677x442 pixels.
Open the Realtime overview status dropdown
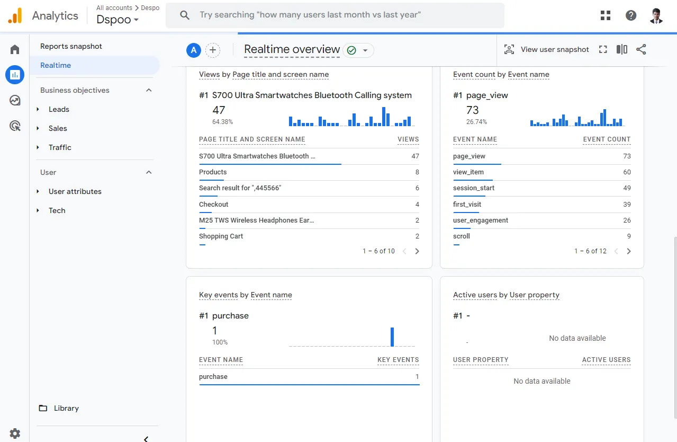[358, 50]
